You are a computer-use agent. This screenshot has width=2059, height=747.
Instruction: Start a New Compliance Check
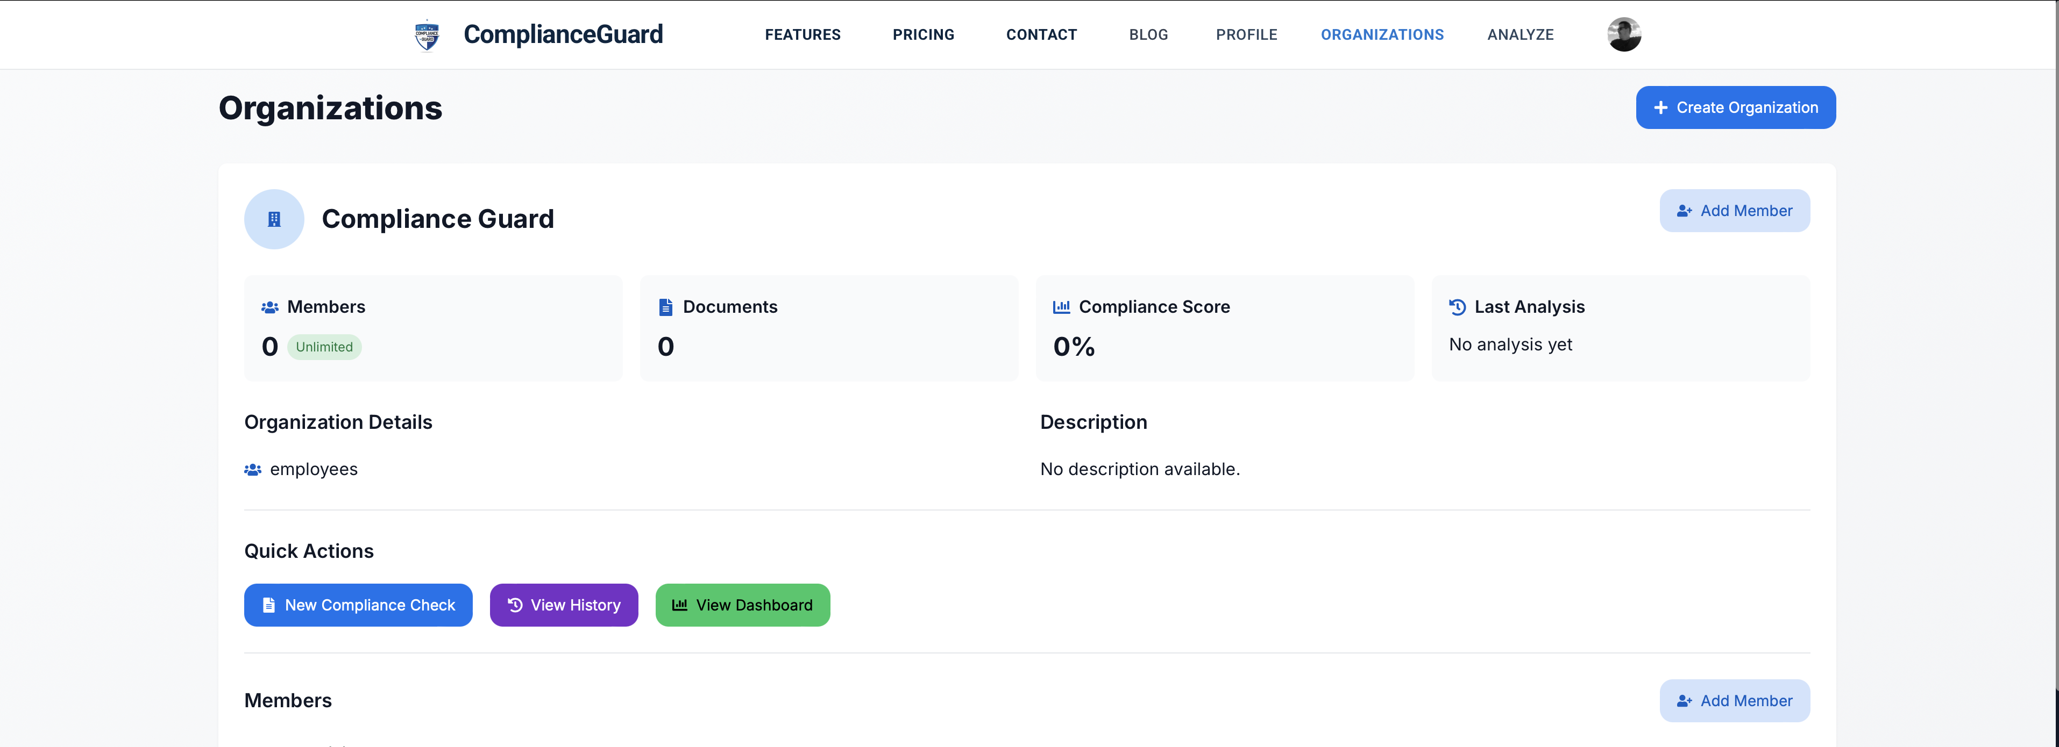point(358,605)
